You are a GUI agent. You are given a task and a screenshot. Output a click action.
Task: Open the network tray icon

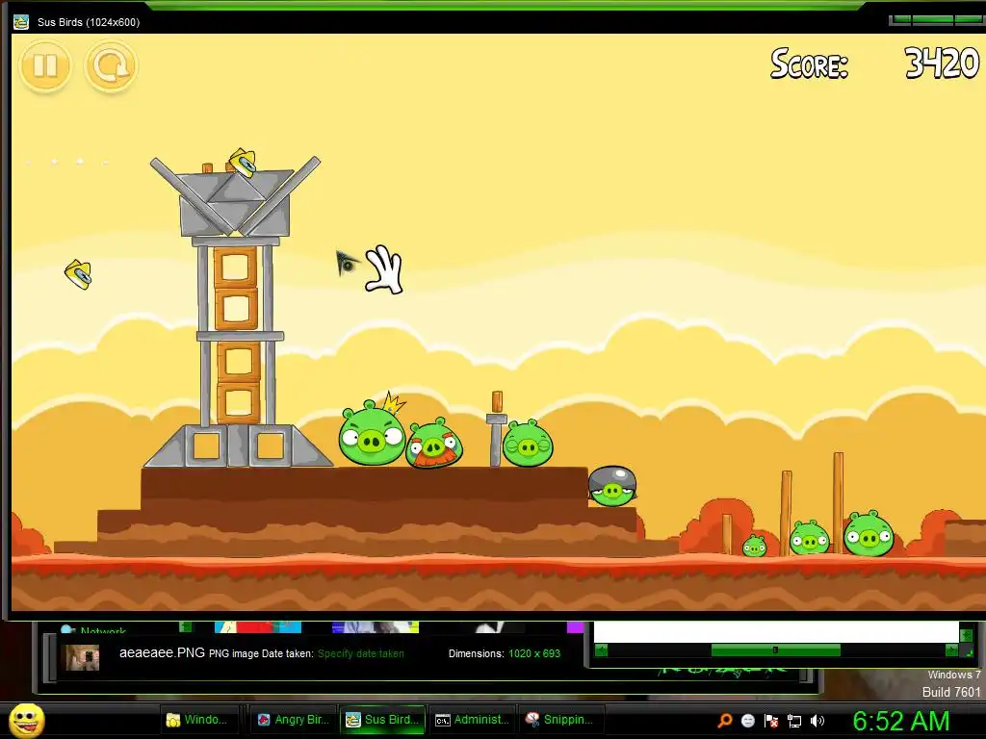tap(794, 721)
